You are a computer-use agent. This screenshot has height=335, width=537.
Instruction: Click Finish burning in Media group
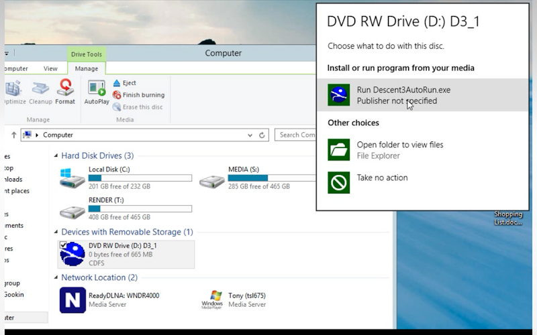point(143,95)
